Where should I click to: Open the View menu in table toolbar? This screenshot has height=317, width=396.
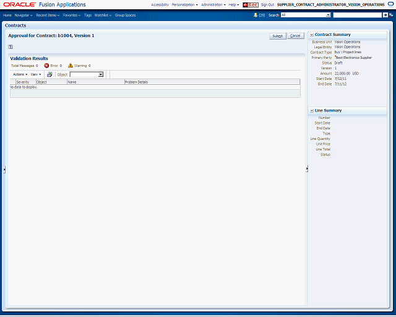point(36,74)
